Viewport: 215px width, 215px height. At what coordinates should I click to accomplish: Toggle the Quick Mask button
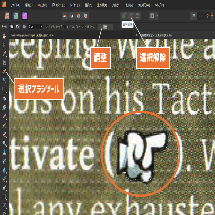click(152, 16)
